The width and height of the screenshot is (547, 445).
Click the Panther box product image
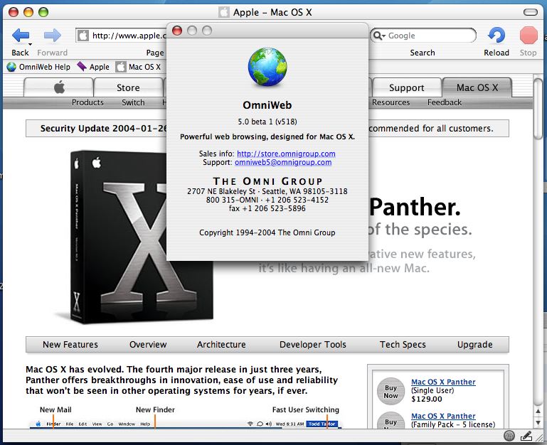[x=141, y=237]
